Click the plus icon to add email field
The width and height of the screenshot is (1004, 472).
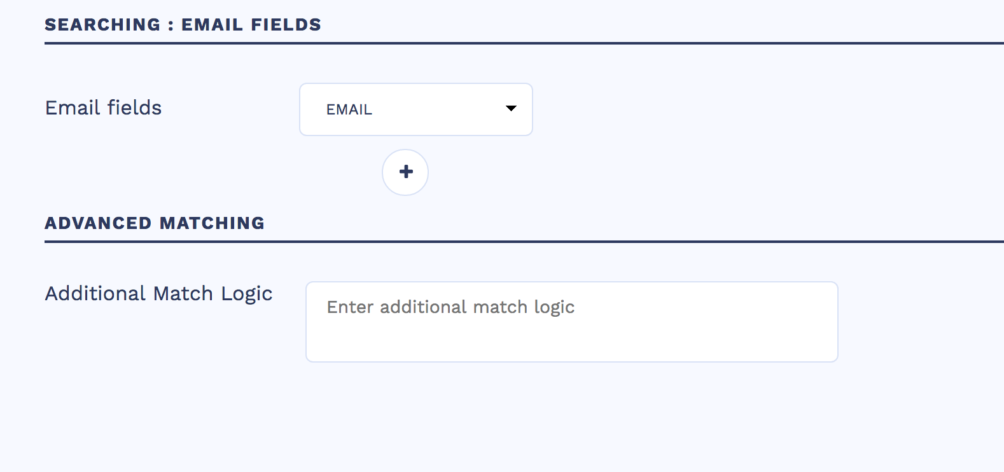tap(405, 172)
